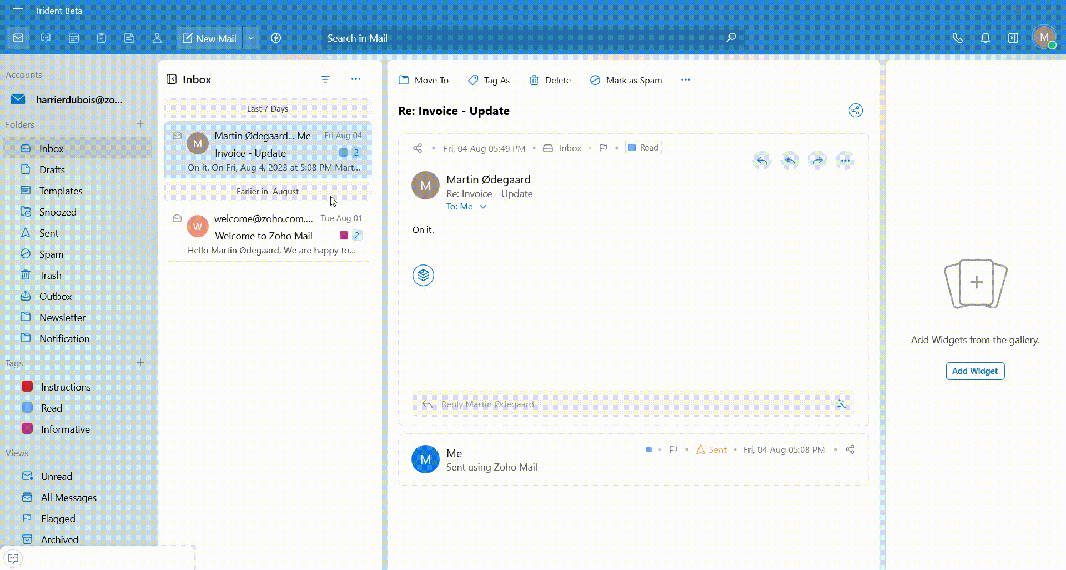This screenshot has height=570, width=1066.
Task: Expand the New Mail dropdown arrow
Action: pyautogui.click(x=251, y=38)
